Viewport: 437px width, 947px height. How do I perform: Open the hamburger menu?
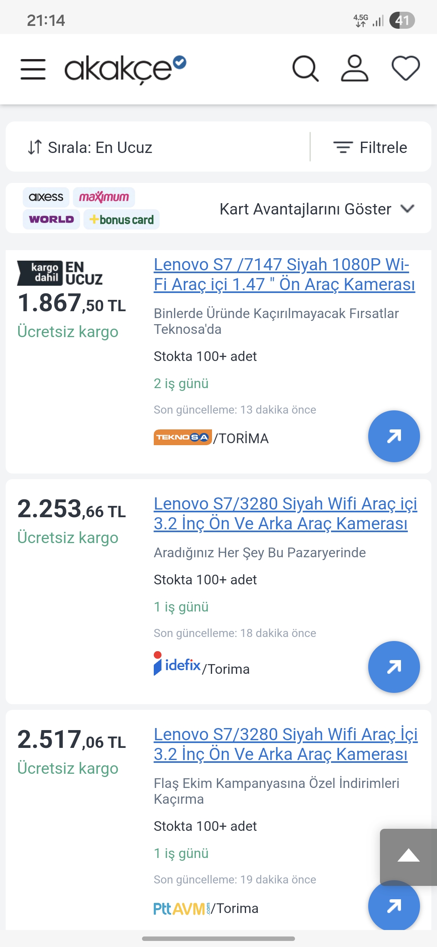[33, 69]
